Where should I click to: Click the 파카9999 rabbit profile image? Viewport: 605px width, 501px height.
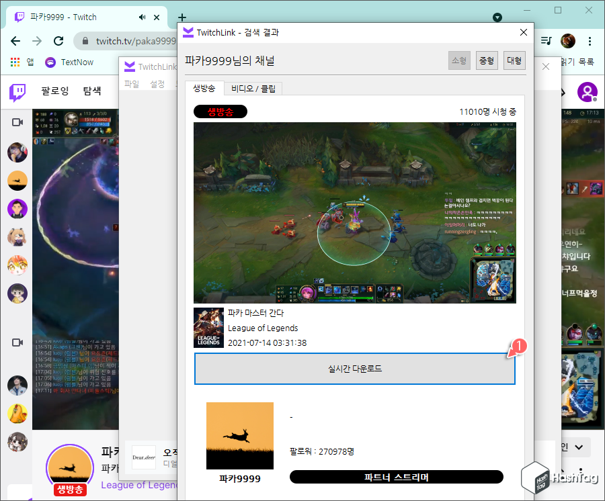240,435
